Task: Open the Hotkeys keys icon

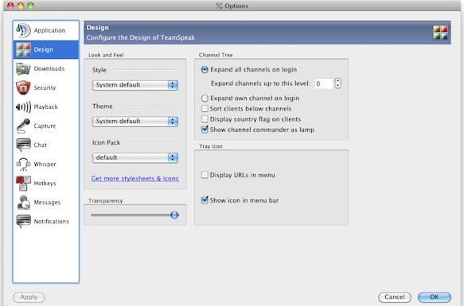Action: [x=23, y=184]
